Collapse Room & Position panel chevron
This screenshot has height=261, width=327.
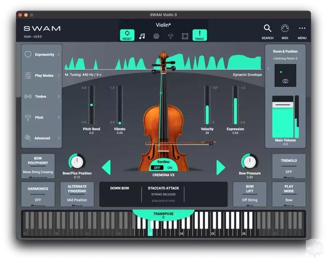[268, 68]
